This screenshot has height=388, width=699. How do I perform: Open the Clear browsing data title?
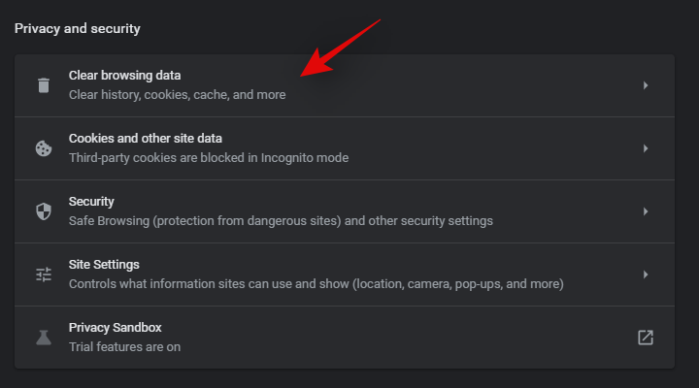coord(124,75)
